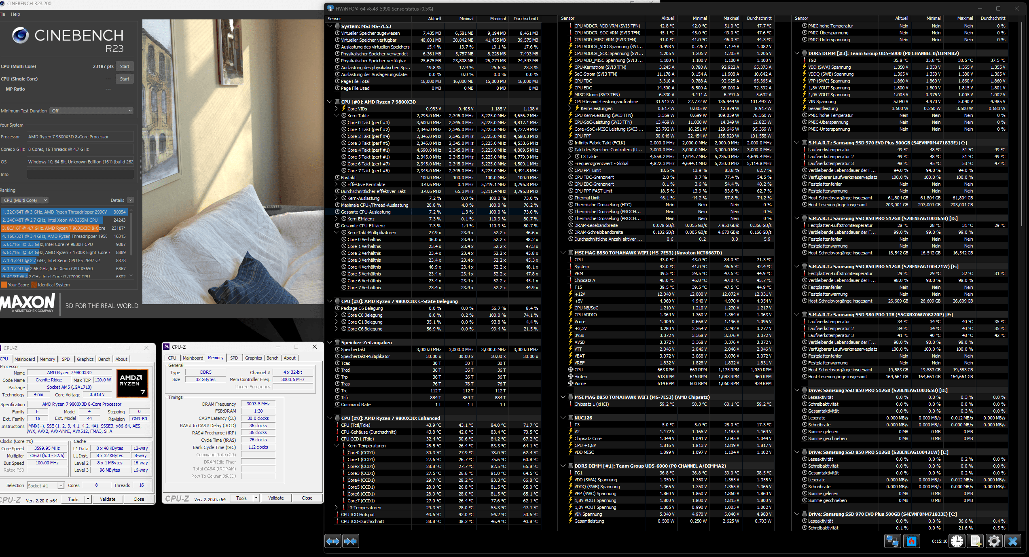This screenshot has width=1029, height=557.
Task: Collapse the NUC126 sensor group
Action: (x=563, y=418)
